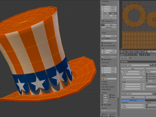Open the Material properties tab icon
The width and height of the screenshot is (156, 117).
[x=142, y=54]
